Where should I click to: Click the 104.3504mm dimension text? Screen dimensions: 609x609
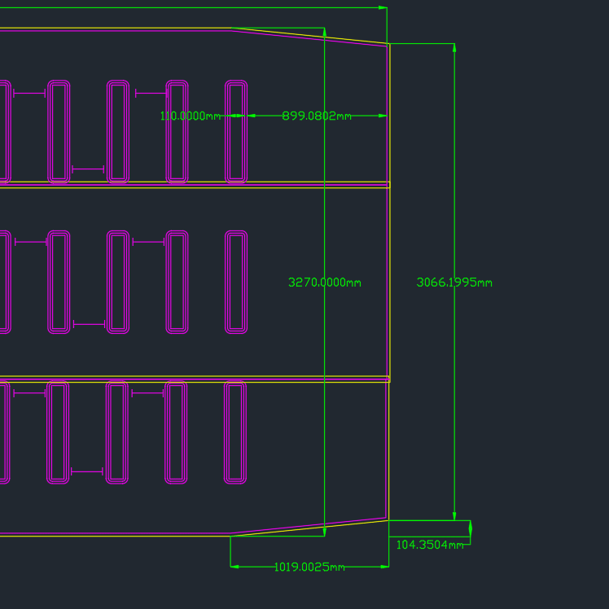tap(430, 545)
